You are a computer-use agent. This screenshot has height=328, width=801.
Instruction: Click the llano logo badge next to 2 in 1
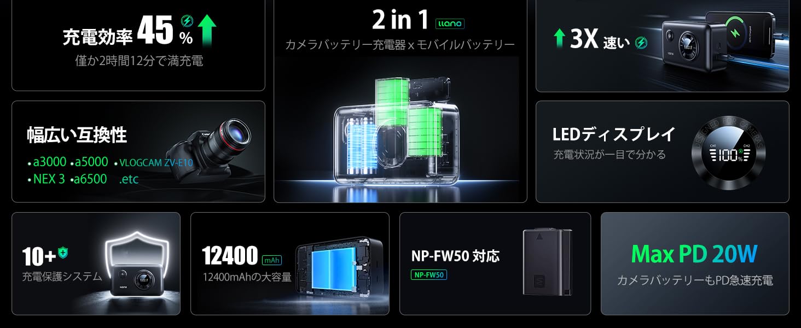[x=450, y=23]
